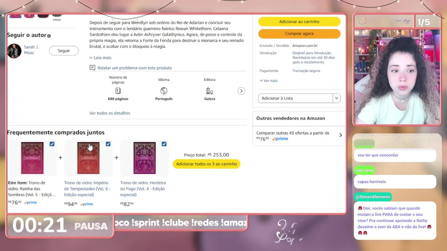Uncheck the Rainha das Sombras book checkbox
The width and height of the screenshot is (447, 251).
tap(52, 144)
